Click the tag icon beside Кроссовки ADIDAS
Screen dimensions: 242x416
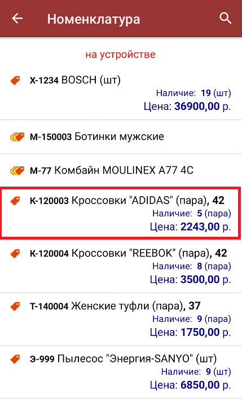tap(15, 201)
